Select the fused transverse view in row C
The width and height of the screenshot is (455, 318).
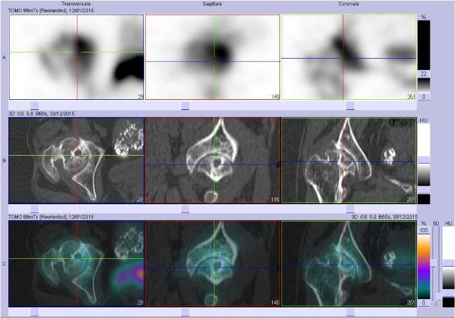point(77,263)
